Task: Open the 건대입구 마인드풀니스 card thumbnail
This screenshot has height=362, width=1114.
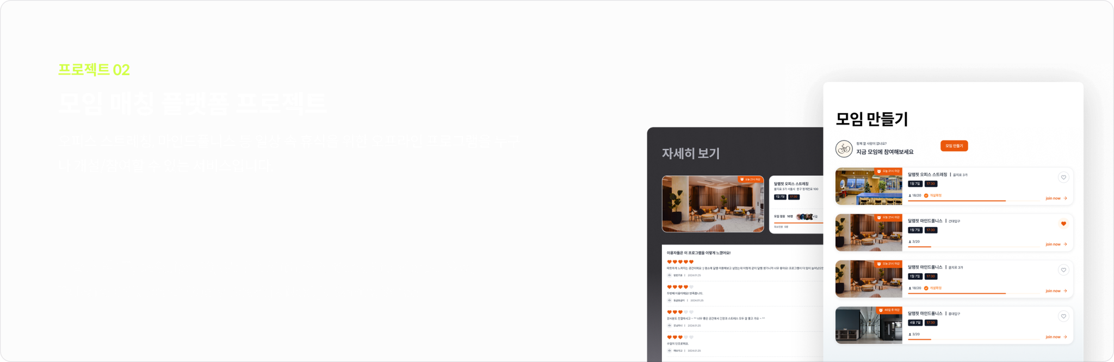Action: (x=869, y=232)
